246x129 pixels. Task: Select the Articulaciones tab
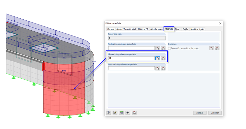coord(156,29)
